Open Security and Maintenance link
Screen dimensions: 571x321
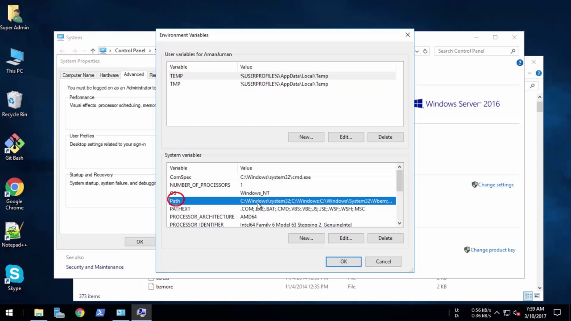[95, 267]
